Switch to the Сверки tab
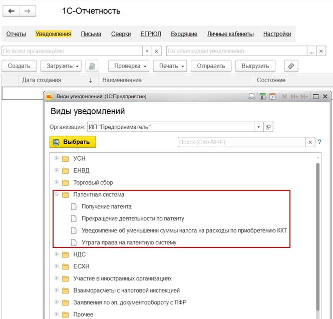This screenshot has height=319, width=333. tap(121, 34)
